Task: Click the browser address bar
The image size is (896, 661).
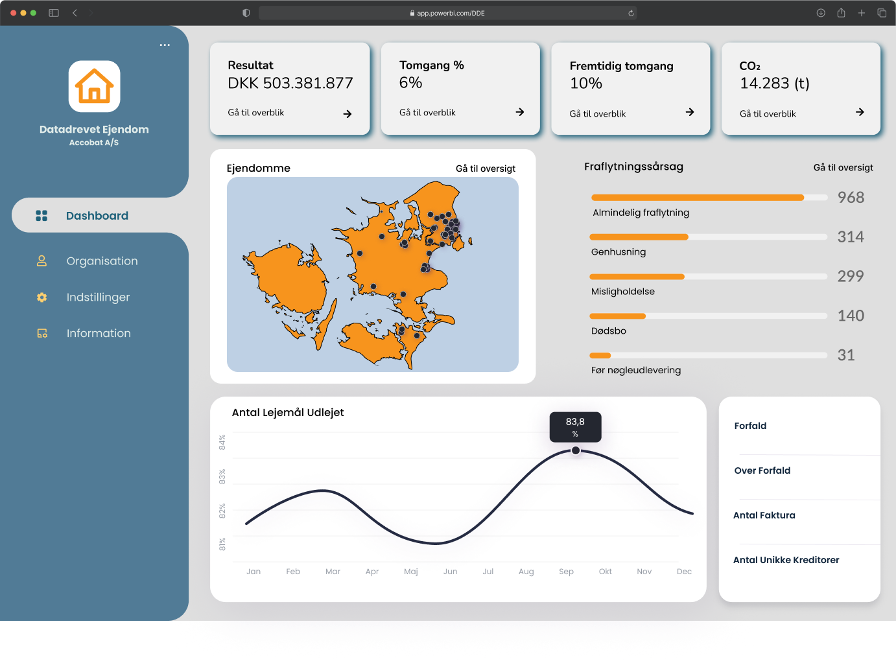Action: (x=447, y=13)
